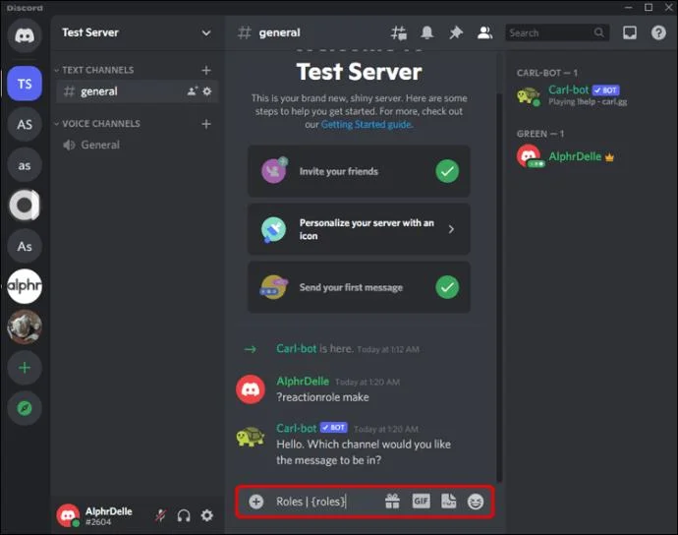Collapse the Voice Channels category
678x535 pixels.
97,124
